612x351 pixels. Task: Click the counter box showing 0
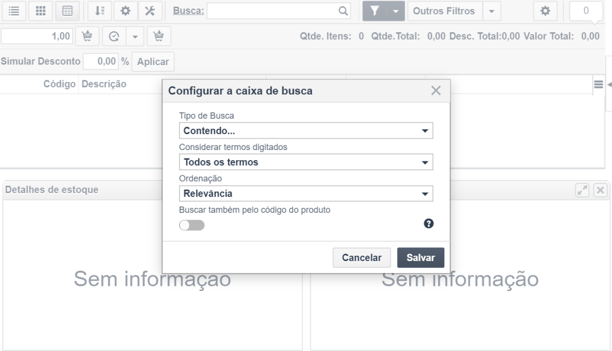pyautogui.click(x=586, y=11)
